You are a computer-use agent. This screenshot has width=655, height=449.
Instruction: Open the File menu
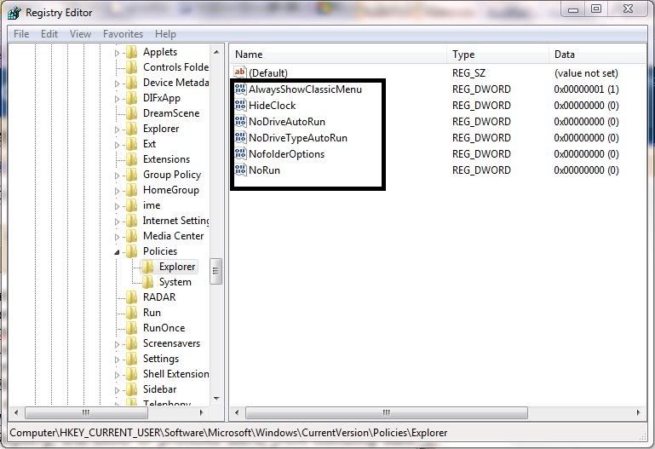[21, 34]
